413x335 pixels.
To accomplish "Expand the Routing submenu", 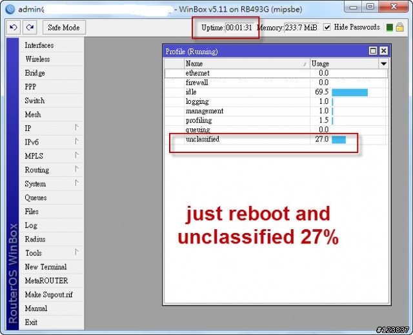I will pos(52,170).
